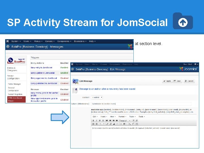Open System menu in Messages window
204x153 pixels.
point(16,41)
